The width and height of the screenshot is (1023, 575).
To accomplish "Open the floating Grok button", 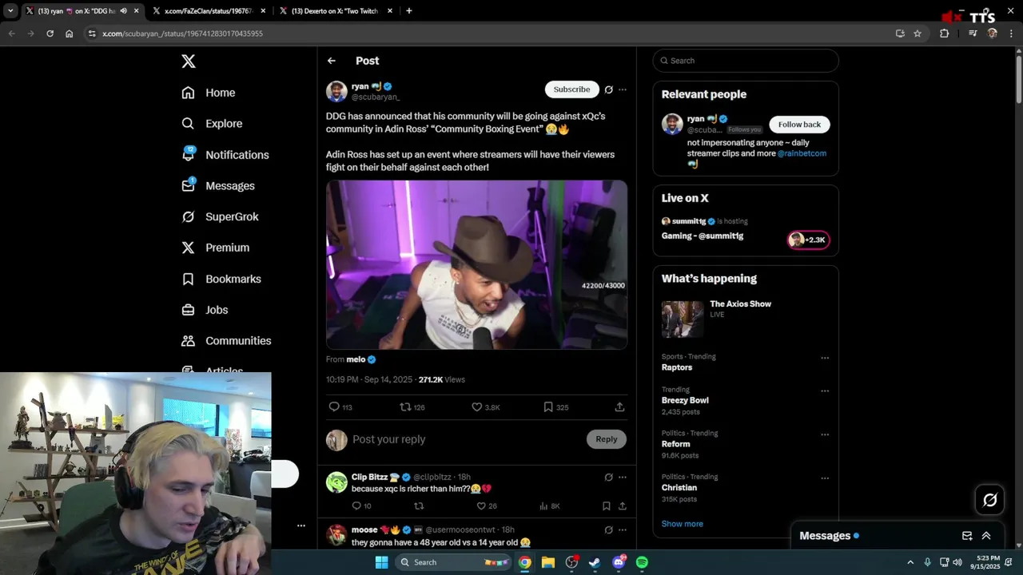I will click(990, 500).
